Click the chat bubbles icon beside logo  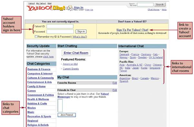tap(69, 8)
